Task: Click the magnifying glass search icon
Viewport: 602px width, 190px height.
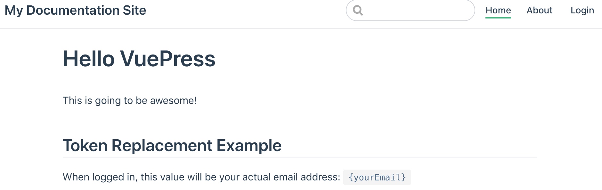Action: 358,11
